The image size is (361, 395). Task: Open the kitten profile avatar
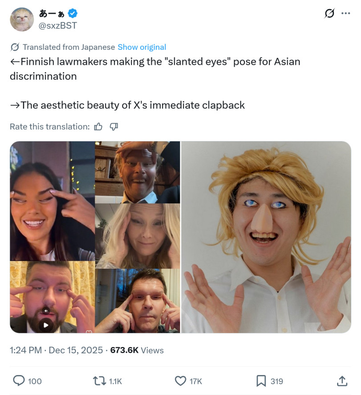point(22,20)
